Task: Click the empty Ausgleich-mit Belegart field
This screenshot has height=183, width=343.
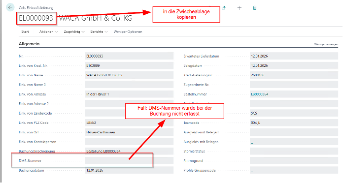Action: point(294,132)
